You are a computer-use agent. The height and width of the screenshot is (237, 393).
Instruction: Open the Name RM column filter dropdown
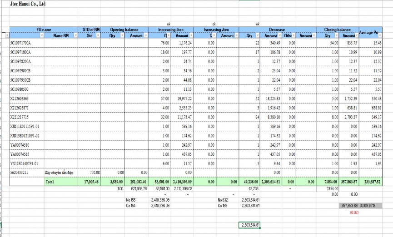[x=75, y=35]
